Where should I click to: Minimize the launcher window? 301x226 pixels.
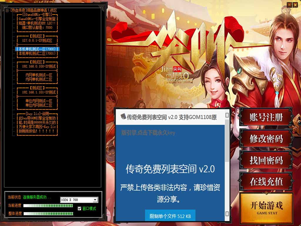pos(289,5)
